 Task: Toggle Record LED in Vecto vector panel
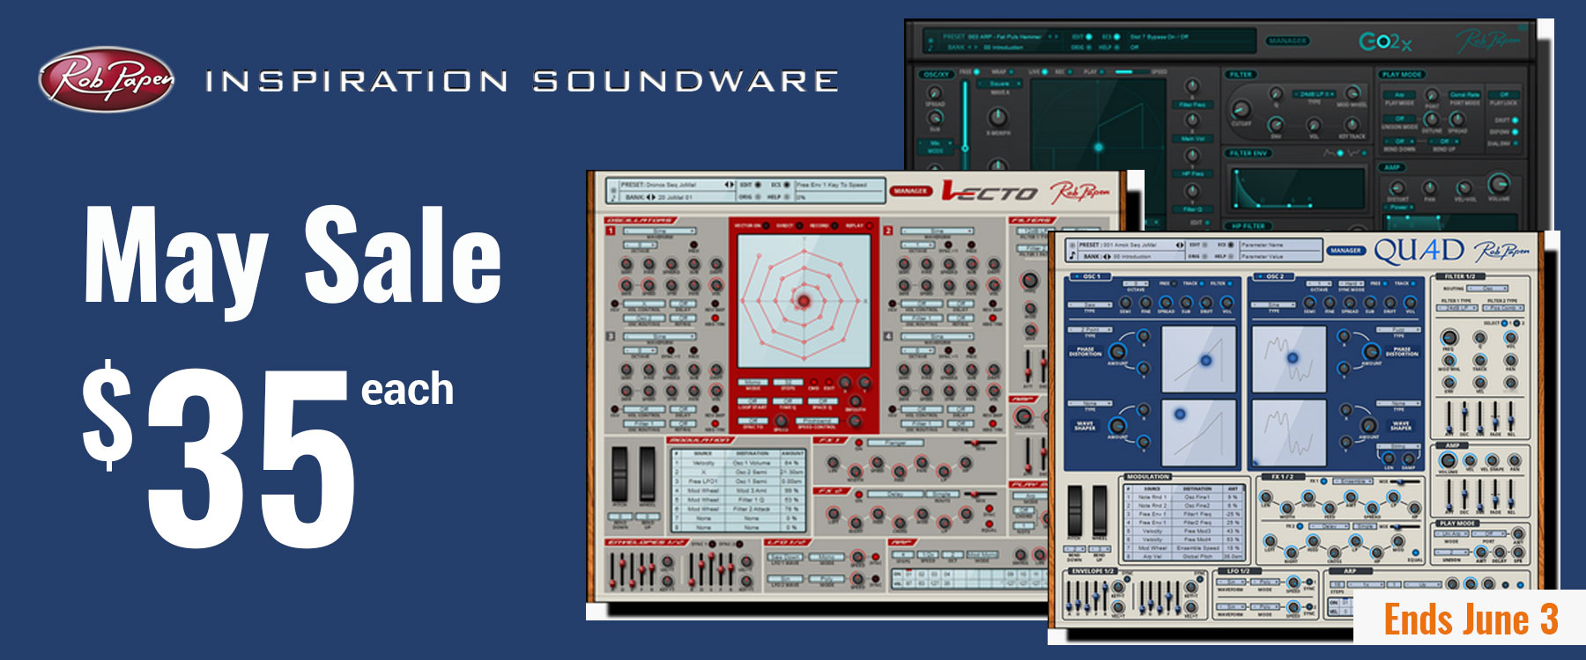pos(834,225)
